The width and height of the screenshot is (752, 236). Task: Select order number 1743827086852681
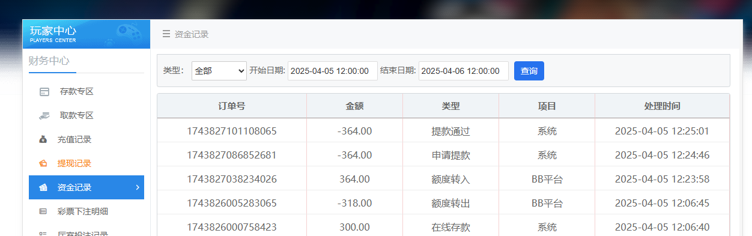click(x=232, y=155)
